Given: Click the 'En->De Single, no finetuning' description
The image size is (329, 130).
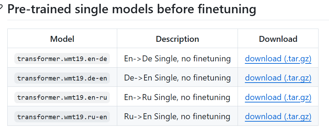Looking at the screenshot, I should pyautogui.click(x=177, y=59).
